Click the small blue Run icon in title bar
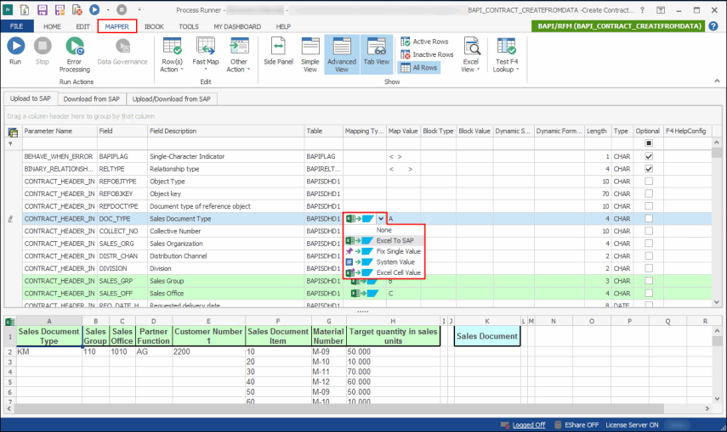Screen dimensions: 727x432 (94, 9)
